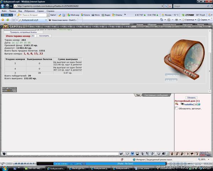Image resolution: width=213 pixels, height=171 pixels.
Task: Click Проверить лотерейные билеты button
Action: click(x=23, y=32)
